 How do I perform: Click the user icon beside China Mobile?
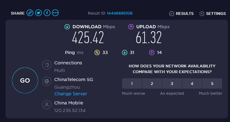pos(47,104)
